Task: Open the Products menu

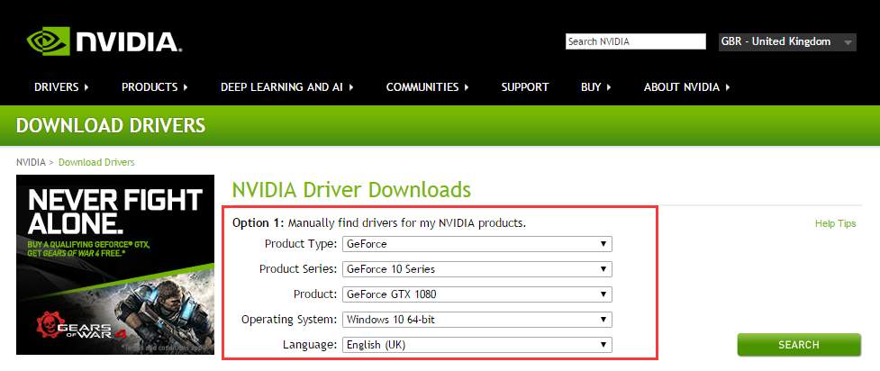Action: coord(154,87)
